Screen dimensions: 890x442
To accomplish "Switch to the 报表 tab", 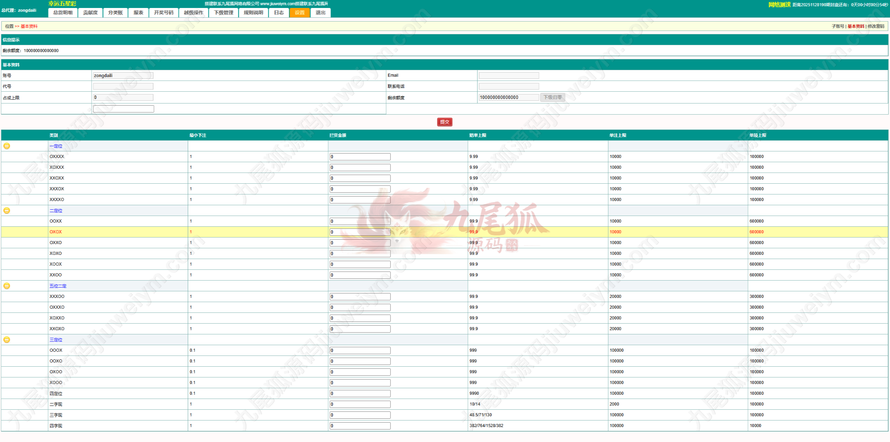I will 138,12.
